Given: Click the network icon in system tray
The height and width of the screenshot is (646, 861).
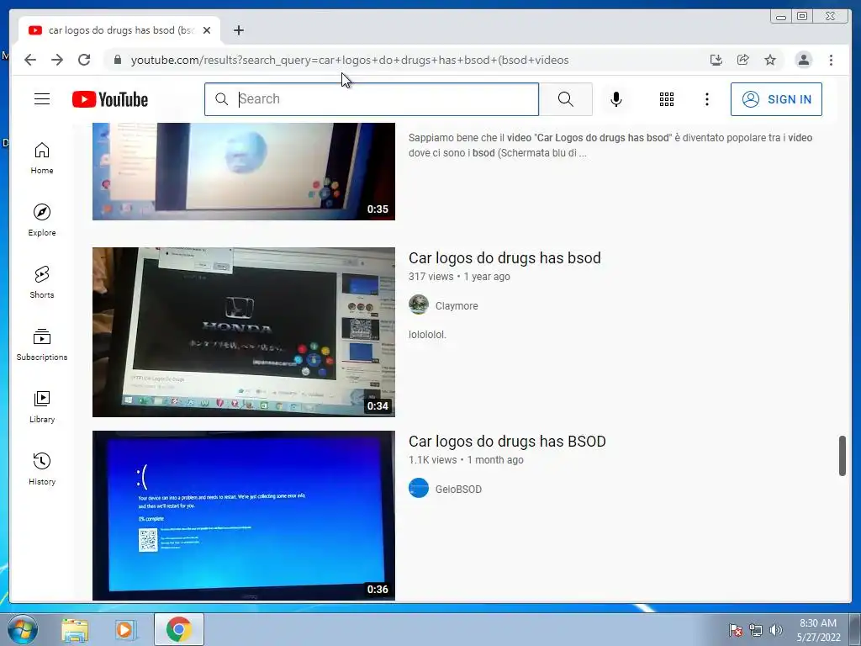Looking at the screenshot, I should click(756, 630).
